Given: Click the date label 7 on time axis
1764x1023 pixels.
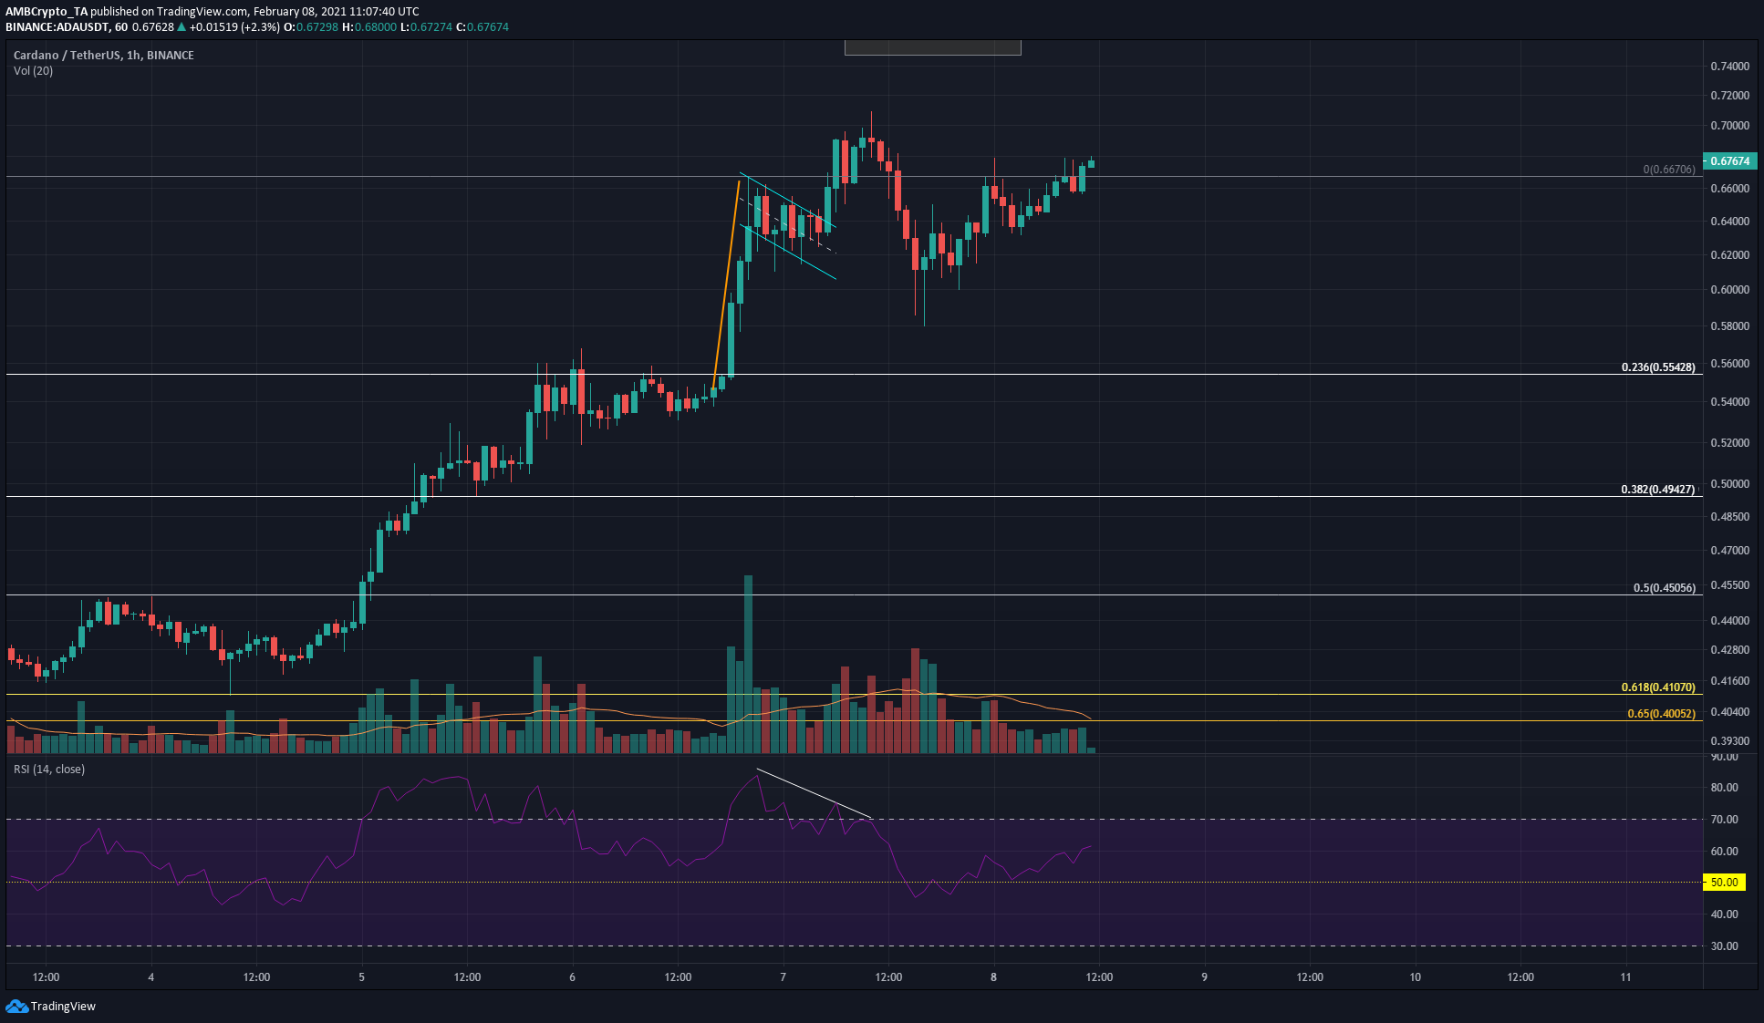Looking at the screenshot, I should coord(783,976).
